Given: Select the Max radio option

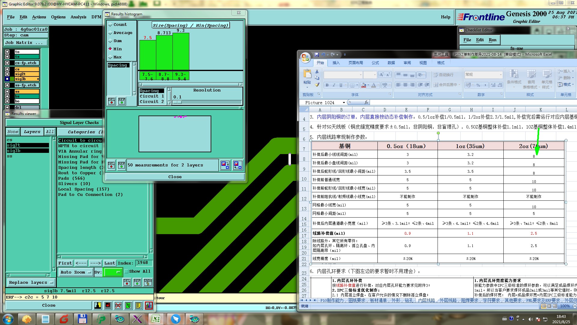Looking at the screenshot, I should [110, 57].
